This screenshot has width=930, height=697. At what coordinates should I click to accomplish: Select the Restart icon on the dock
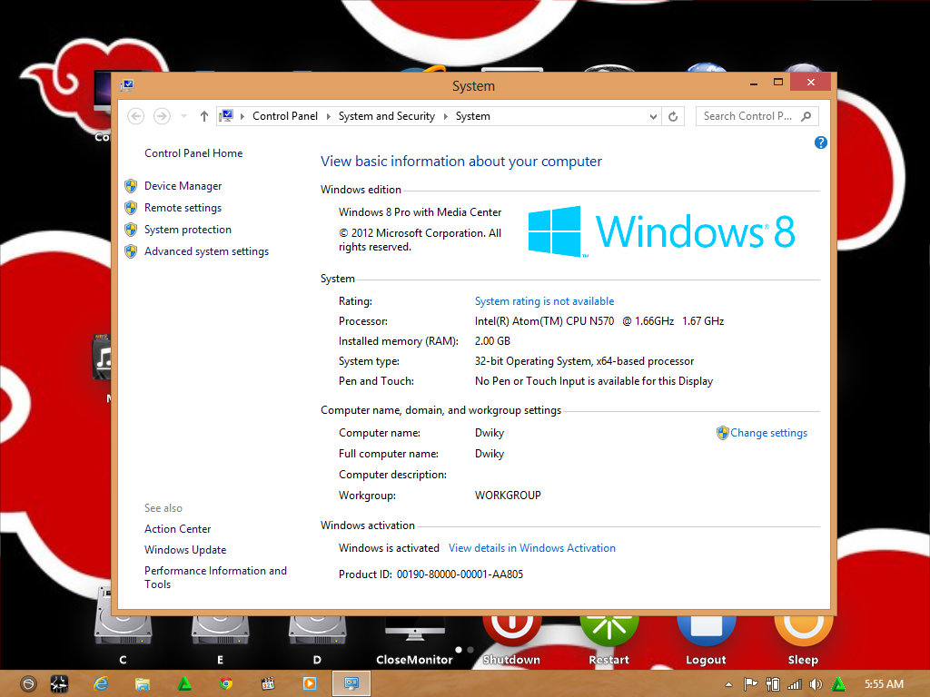(608, 626)
